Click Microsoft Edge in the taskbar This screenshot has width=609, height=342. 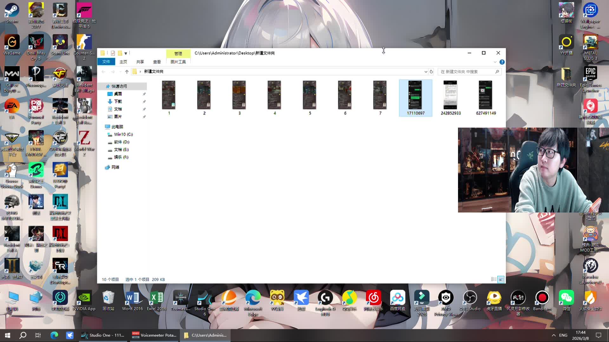(x=54, y=335)
